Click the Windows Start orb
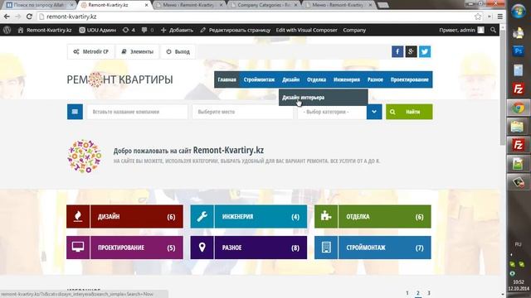The image size is (531, 298). point(518,12)
